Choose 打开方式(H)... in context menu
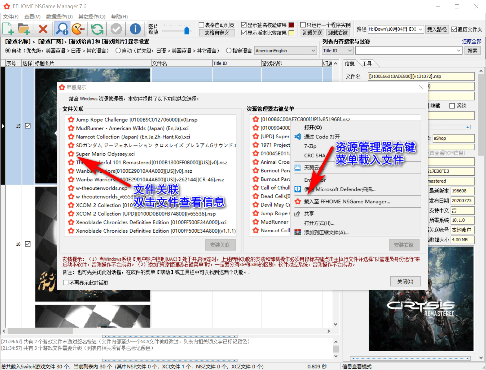486x370 pixels. (x=319, y=223)
